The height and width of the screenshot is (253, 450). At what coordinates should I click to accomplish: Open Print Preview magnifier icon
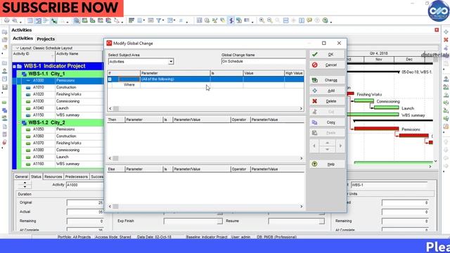(x=14, y=20)
